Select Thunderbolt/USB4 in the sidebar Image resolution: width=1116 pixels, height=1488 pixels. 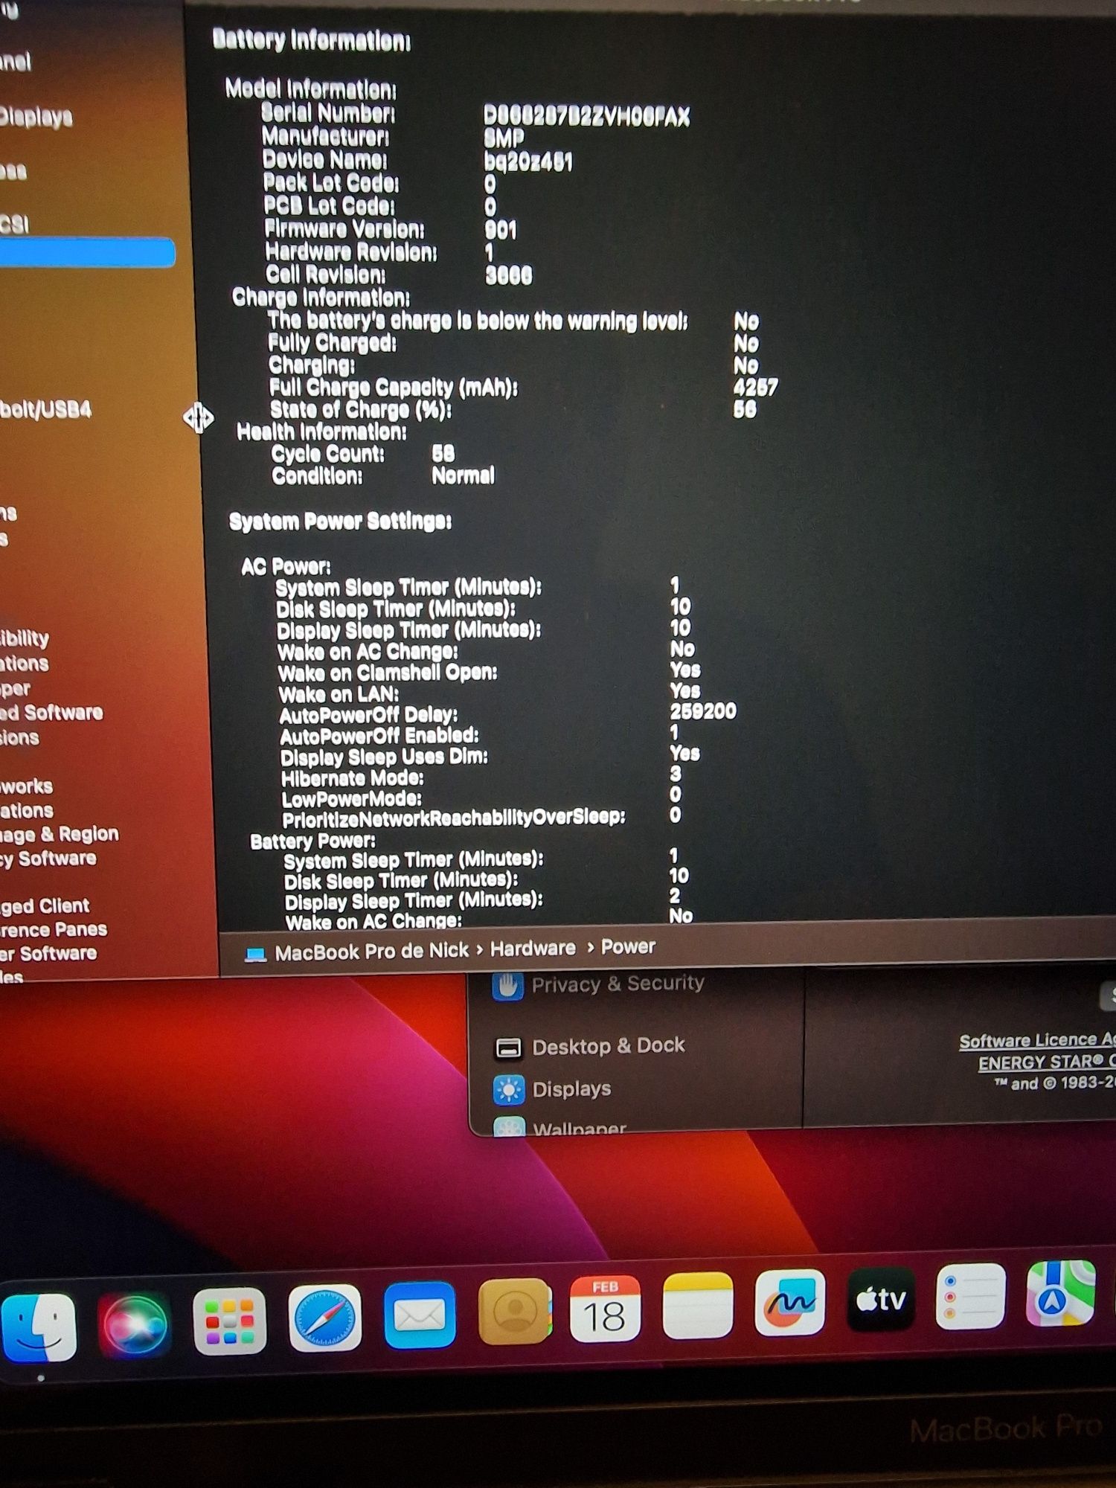coord(45,410)
